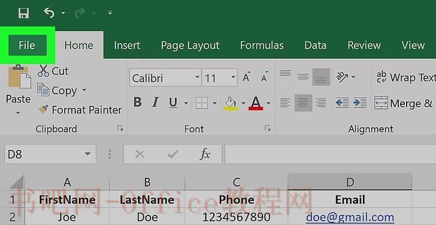This screenshot has height=225, width=436.
Task: Click Increase Font Size icon
Action: pos(246,77)
